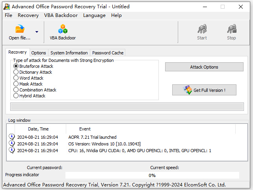Click the info icon for OS Version entry
Viewport: 253px width, 190px height.
(11, 143)
